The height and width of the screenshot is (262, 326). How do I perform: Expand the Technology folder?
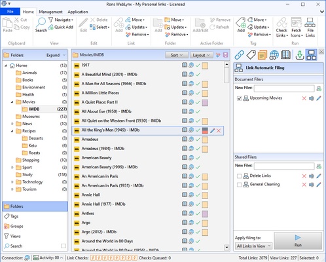12,182
